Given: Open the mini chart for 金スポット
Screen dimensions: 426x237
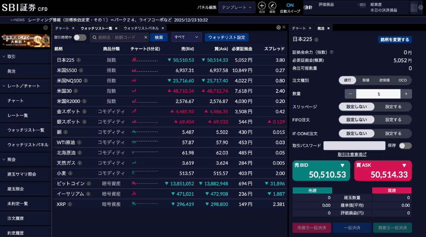Looking at the screenshot, I should click(134, 111).
